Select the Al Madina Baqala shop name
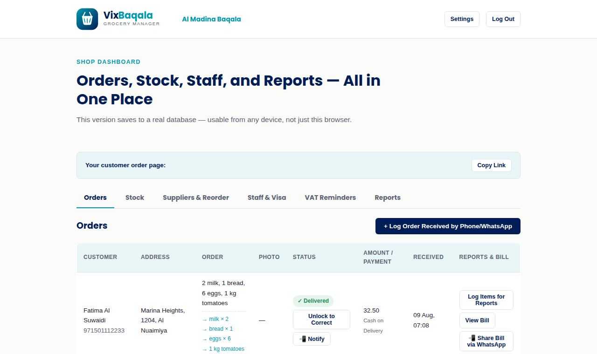The image size is (597, 354). point(211,19)
